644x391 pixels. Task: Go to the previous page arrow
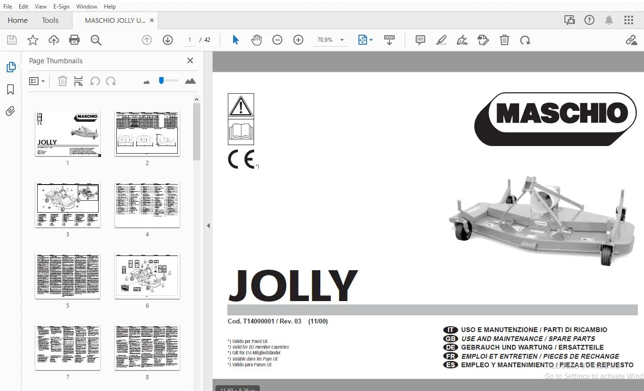(147, 40)
